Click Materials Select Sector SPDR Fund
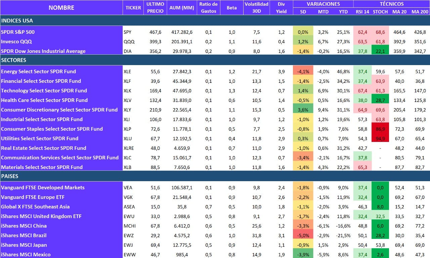Viewport: 430px width, 258px height. pyautogui.click(x=61, y=167)
